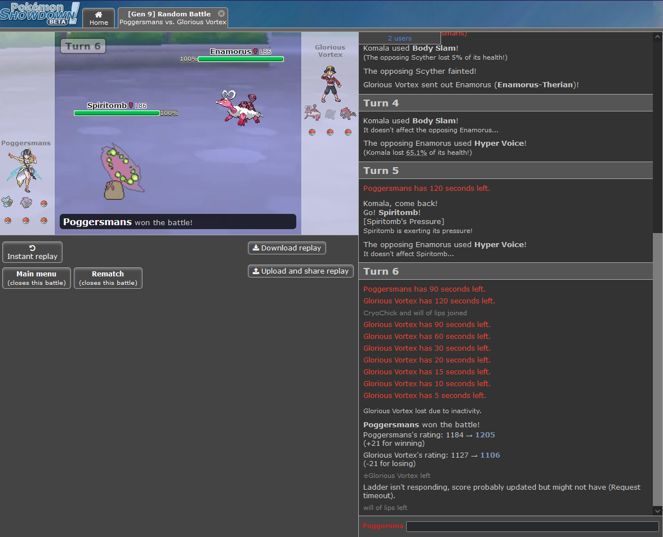Click the chat message input field
The height and width of the screenshot is (537, 663).
point(532,526)
